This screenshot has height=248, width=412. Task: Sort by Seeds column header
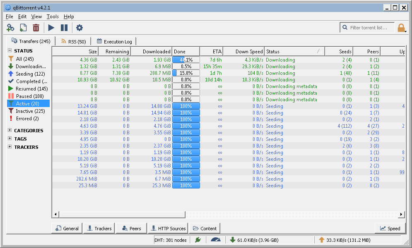click(x=339, y=51)
